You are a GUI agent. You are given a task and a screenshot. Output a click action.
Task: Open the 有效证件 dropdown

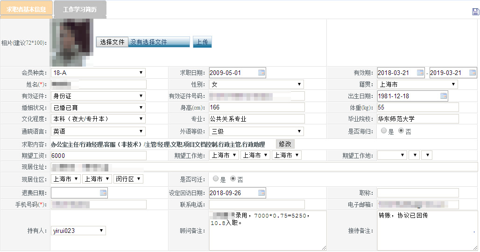point(98,96)
